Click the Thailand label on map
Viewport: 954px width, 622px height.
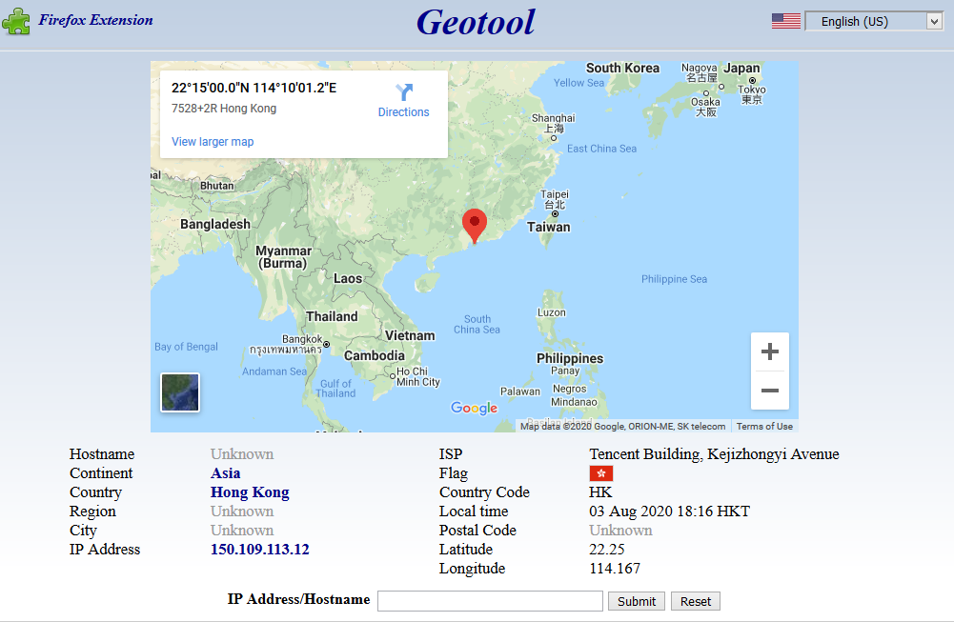point(332,316)
